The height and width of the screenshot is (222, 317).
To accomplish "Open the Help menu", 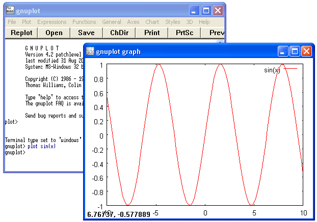I will 204,22.
